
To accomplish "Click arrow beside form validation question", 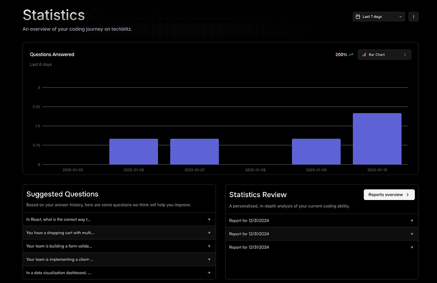I will coord(209,246).
